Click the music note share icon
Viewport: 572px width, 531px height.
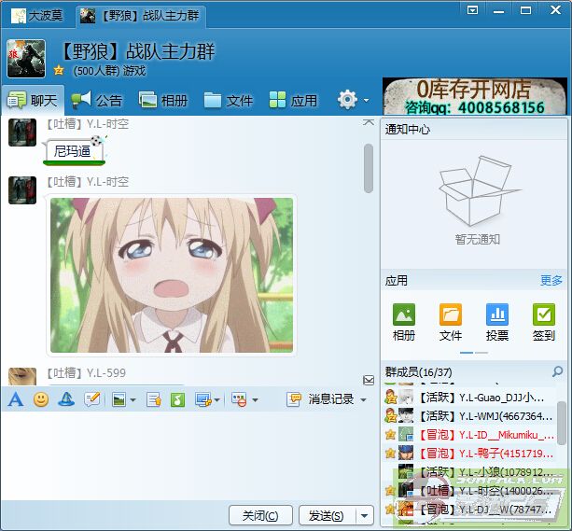176,399
